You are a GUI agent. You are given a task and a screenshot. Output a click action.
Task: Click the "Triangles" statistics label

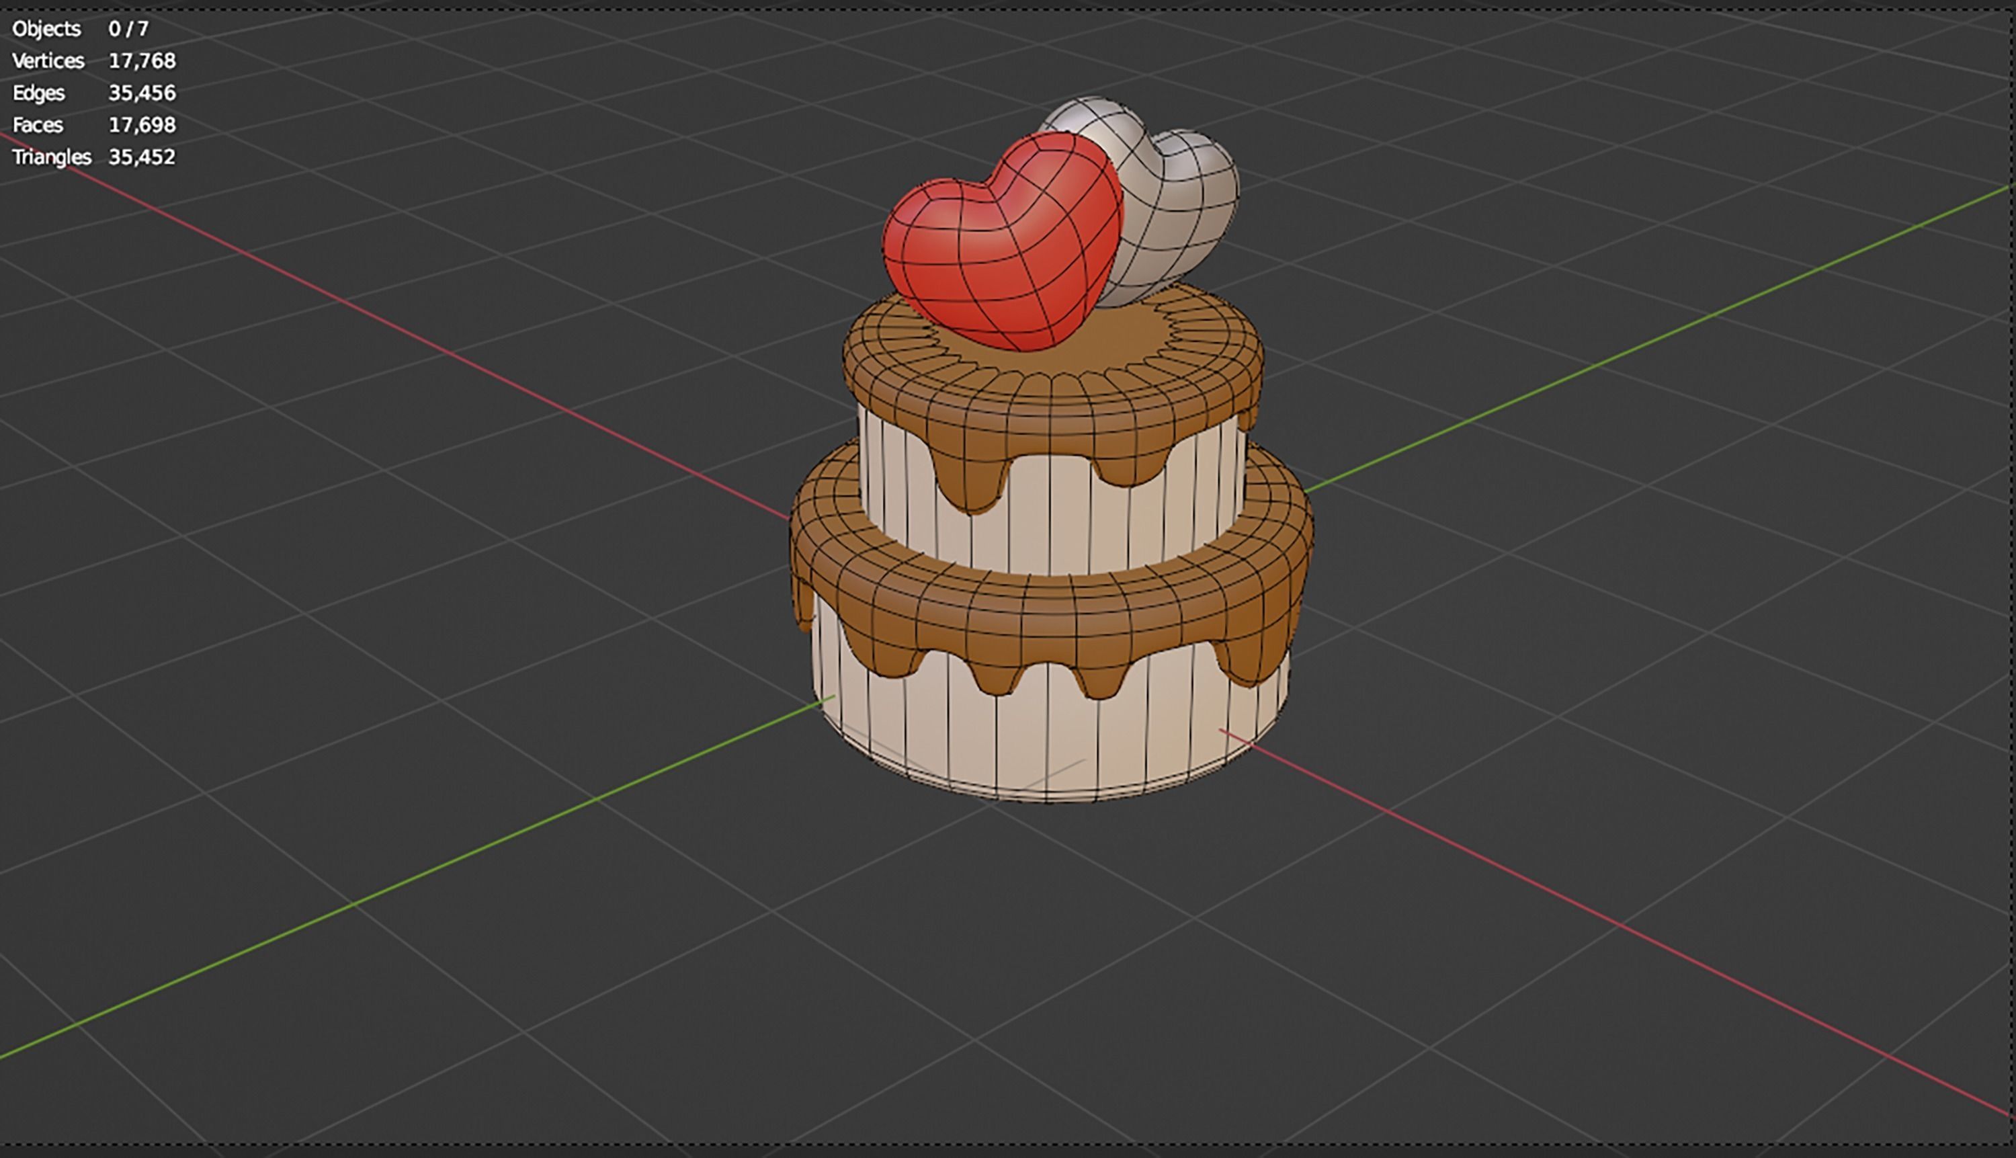pos(52,157)
